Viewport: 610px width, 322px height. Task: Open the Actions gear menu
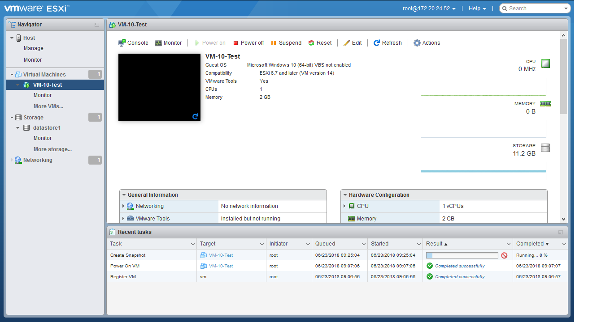(427, 43)
